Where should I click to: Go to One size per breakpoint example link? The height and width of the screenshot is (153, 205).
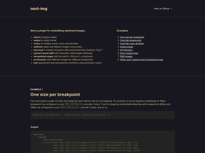[132, 37]
